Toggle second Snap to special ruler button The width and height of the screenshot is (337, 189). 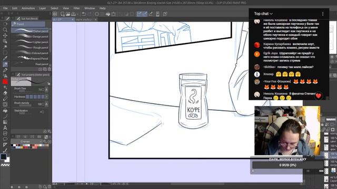tap(145, 14)
